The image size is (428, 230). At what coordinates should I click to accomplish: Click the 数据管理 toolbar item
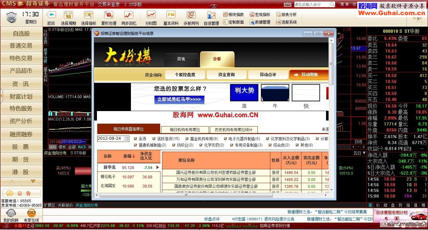[x=260, y=22]
